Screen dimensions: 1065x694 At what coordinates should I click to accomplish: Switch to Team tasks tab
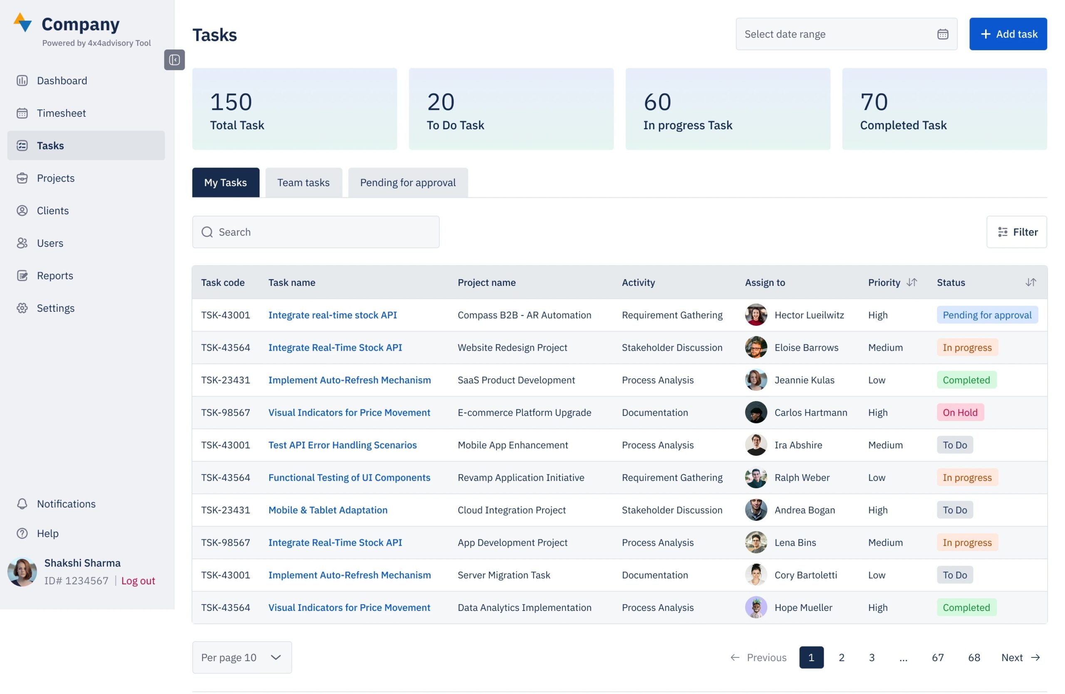point(303,182)
